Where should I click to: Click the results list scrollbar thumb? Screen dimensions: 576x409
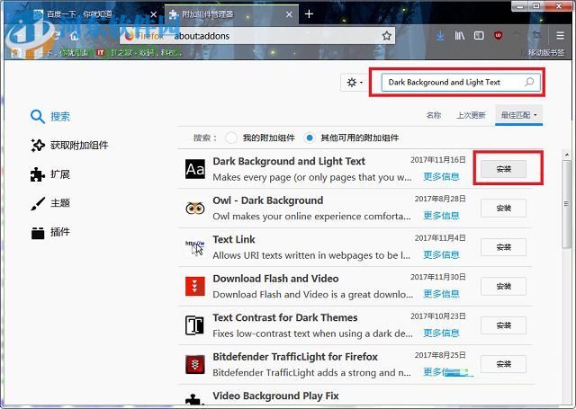pos(566,204)
